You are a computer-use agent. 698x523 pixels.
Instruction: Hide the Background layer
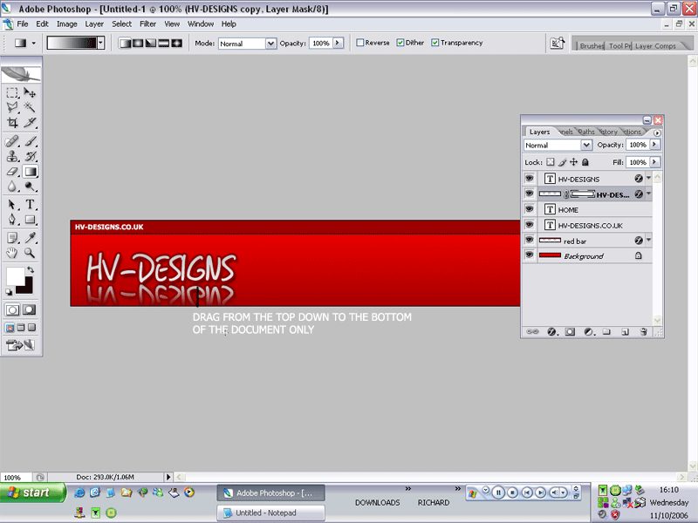[530, 255]
